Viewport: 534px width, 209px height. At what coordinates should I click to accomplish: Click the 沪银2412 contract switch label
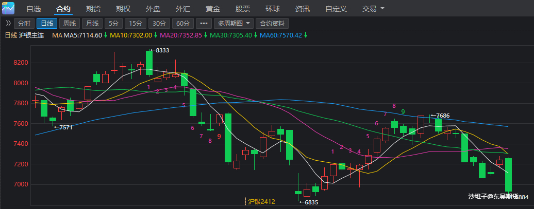(261, 201)
